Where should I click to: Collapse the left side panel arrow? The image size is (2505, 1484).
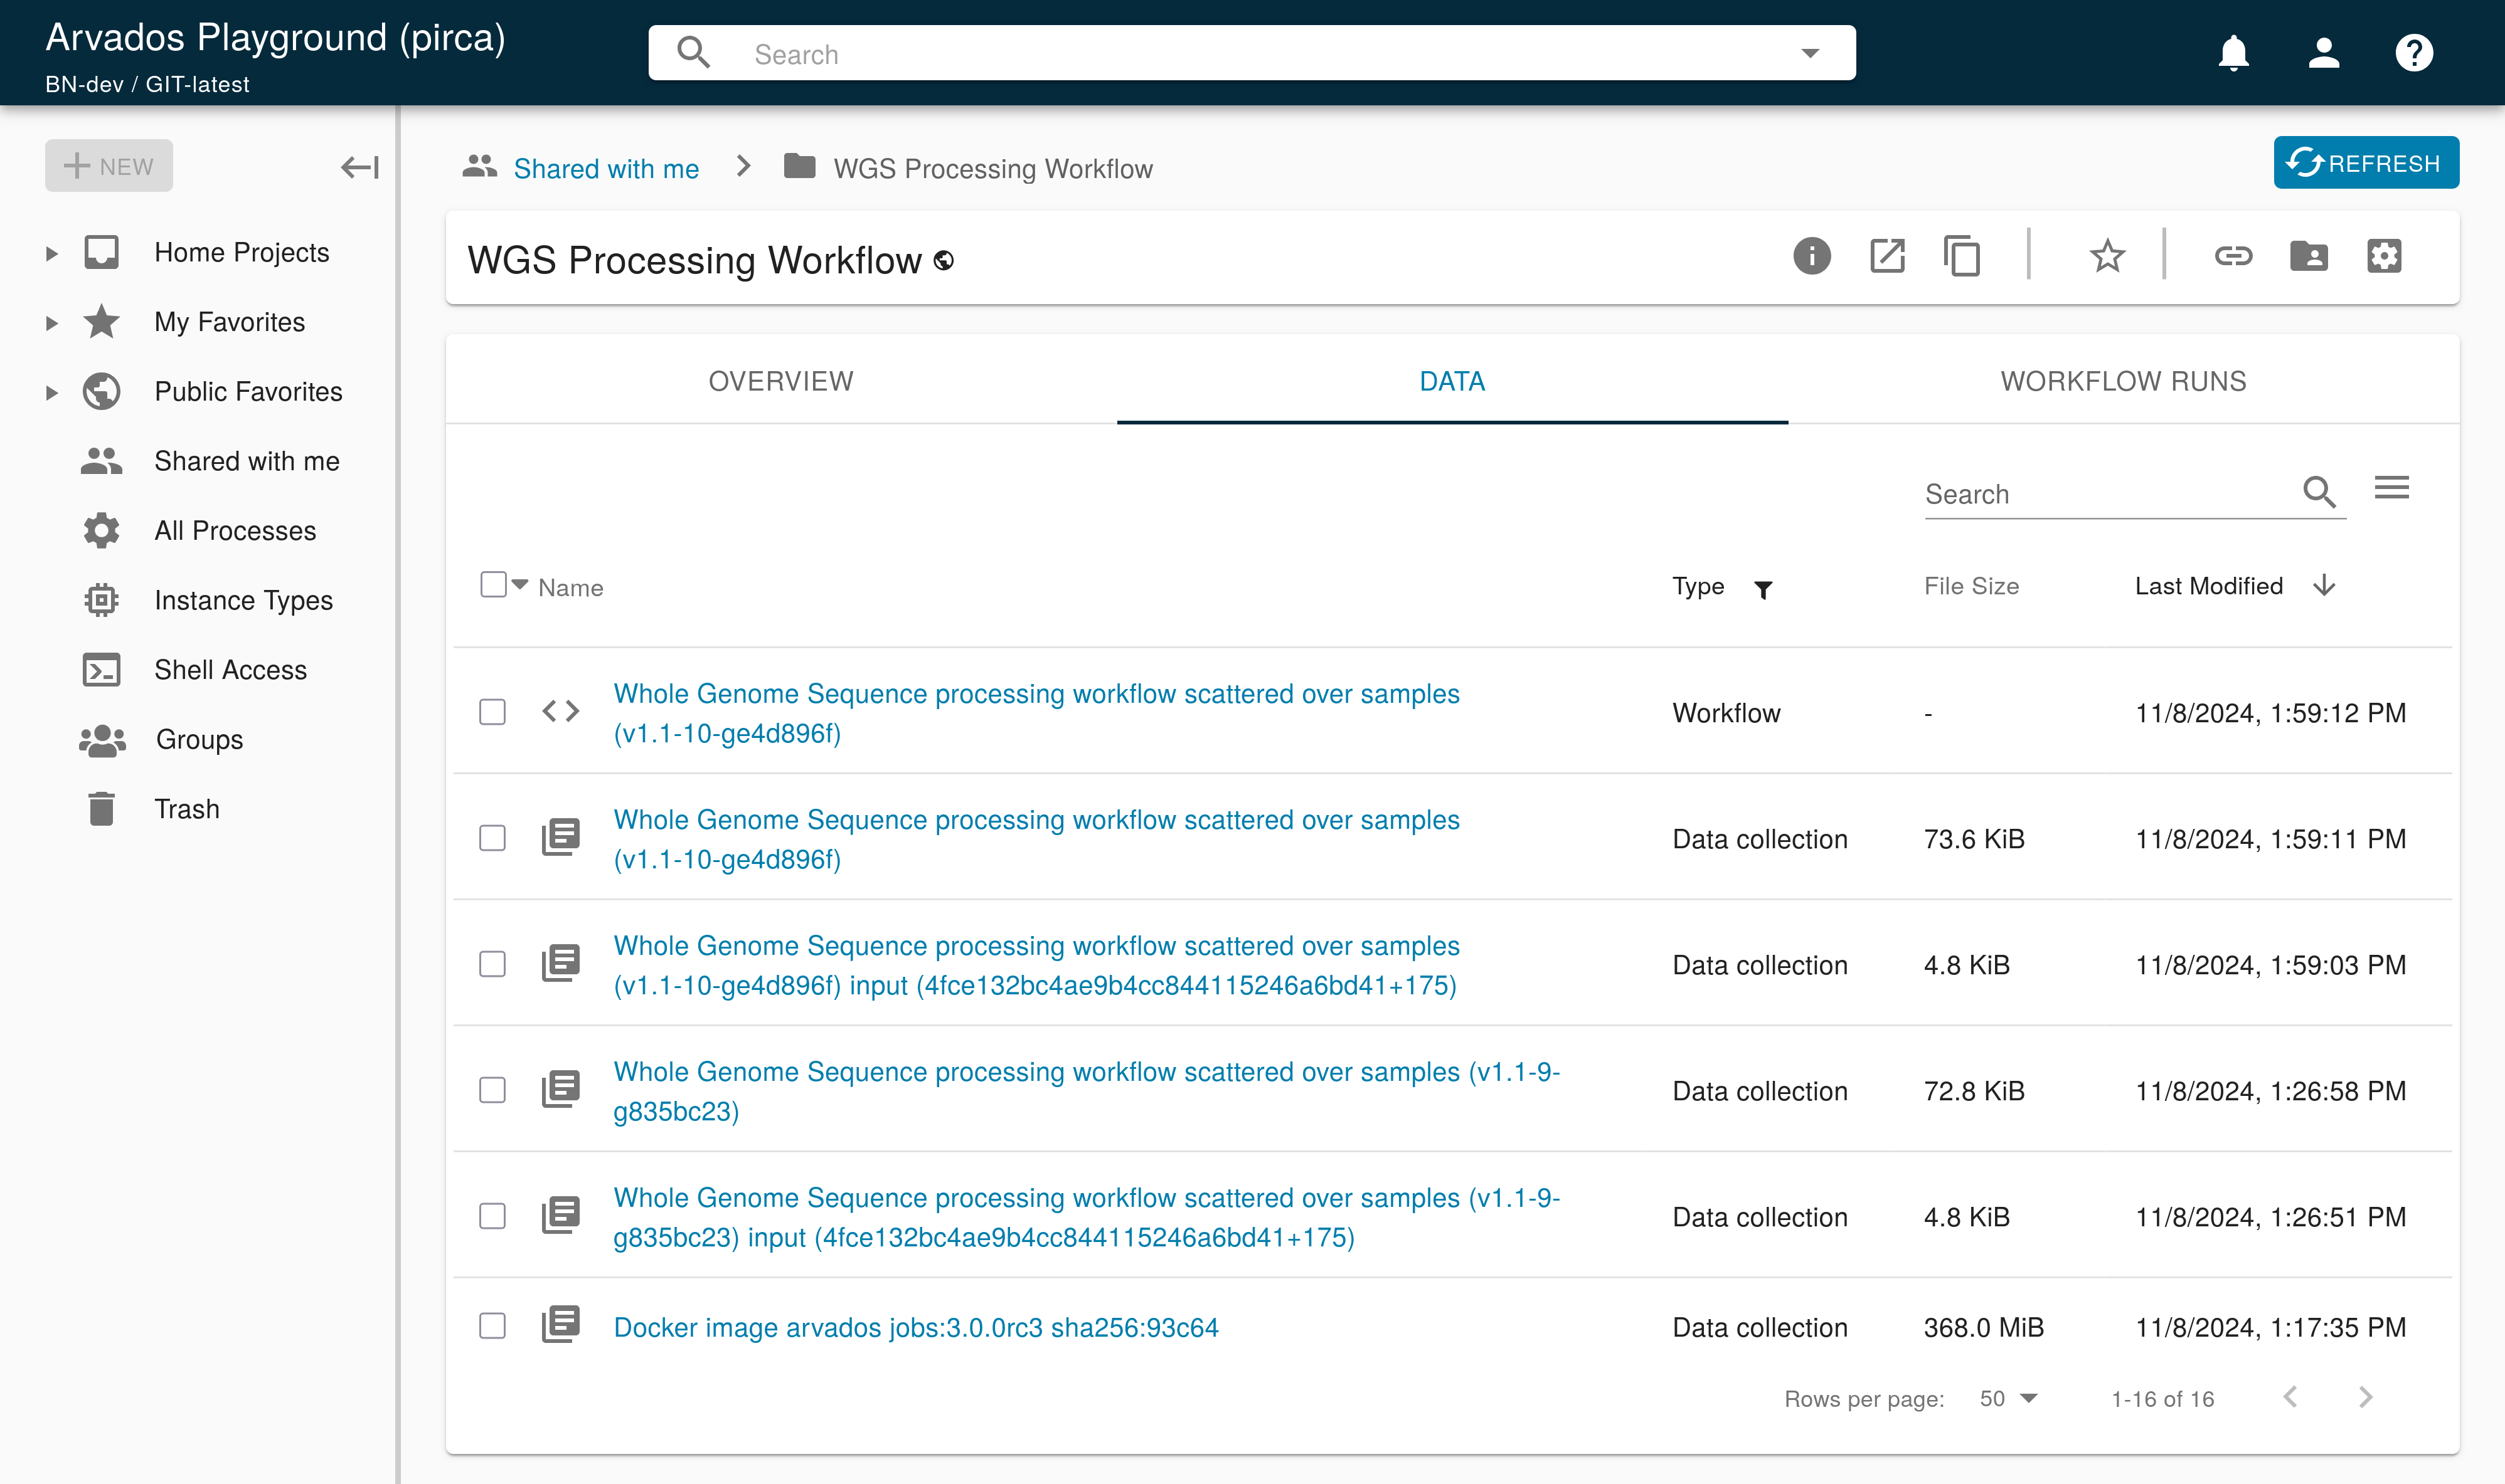click(359, 167)
